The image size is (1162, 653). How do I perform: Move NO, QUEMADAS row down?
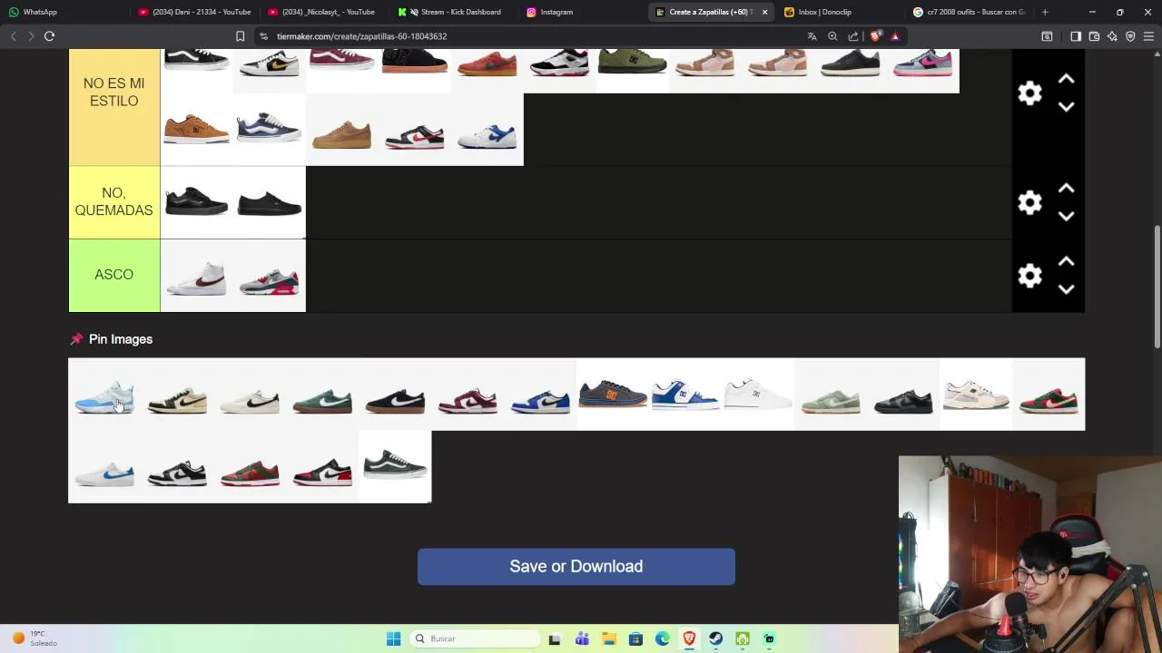pyautogui.click(x=1066, y=216)
